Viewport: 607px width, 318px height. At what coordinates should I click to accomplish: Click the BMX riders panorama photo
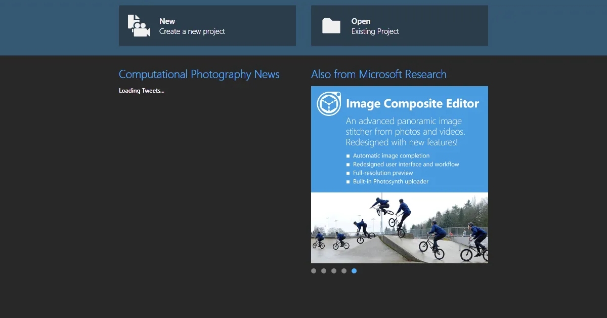click(400, 228)
